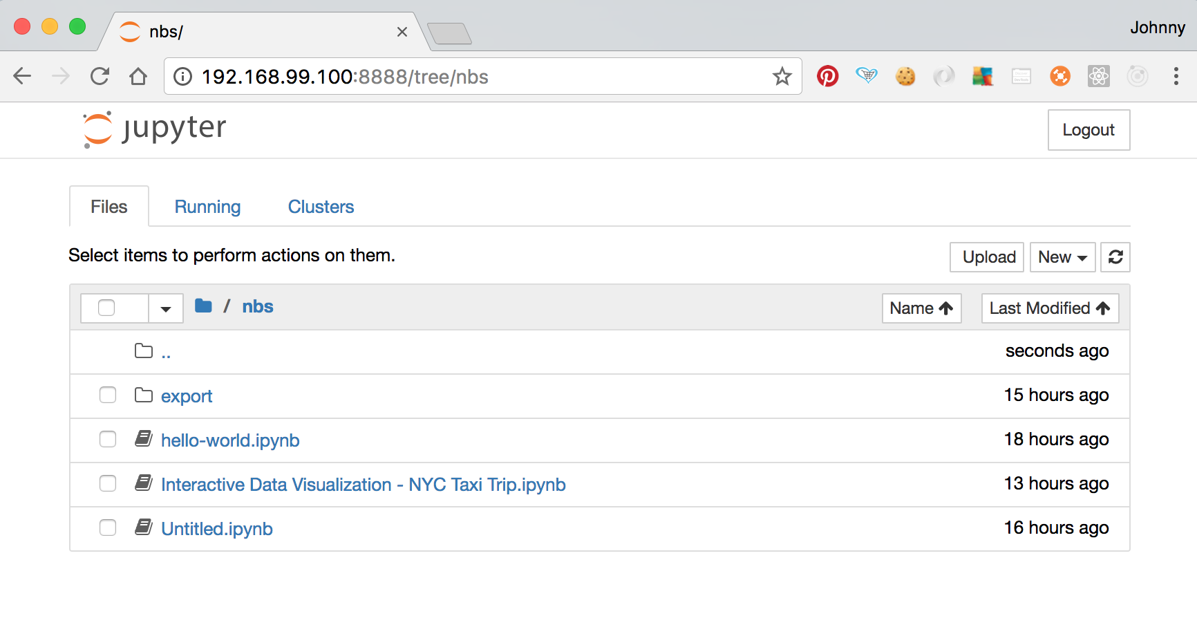1197x625 pixels.
Task: Reload the page with the refresh icon
Action: pos(100,76)
